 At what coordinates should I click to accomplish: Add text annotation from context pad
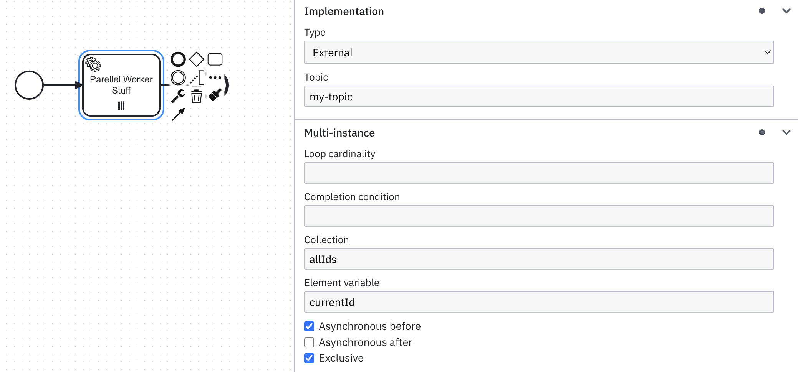point(196,78)
